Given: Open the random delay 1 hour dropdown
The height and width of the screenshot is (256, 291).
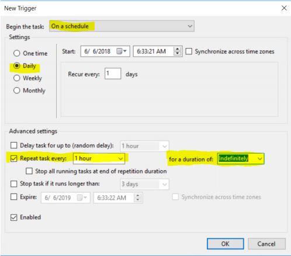Looking at the screenshot, I should coord(144,146).
